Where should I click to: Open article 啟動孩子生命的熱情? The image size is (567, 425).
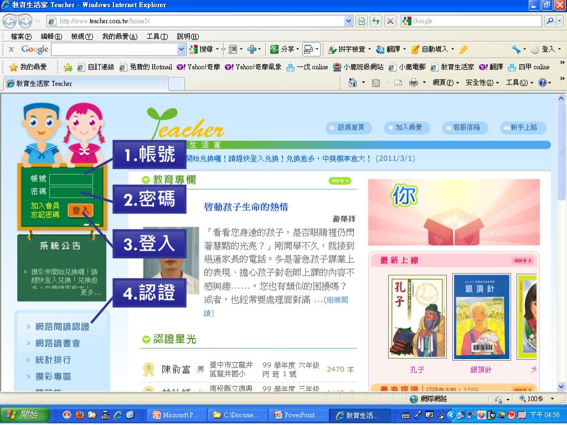(x=246, y=207)
